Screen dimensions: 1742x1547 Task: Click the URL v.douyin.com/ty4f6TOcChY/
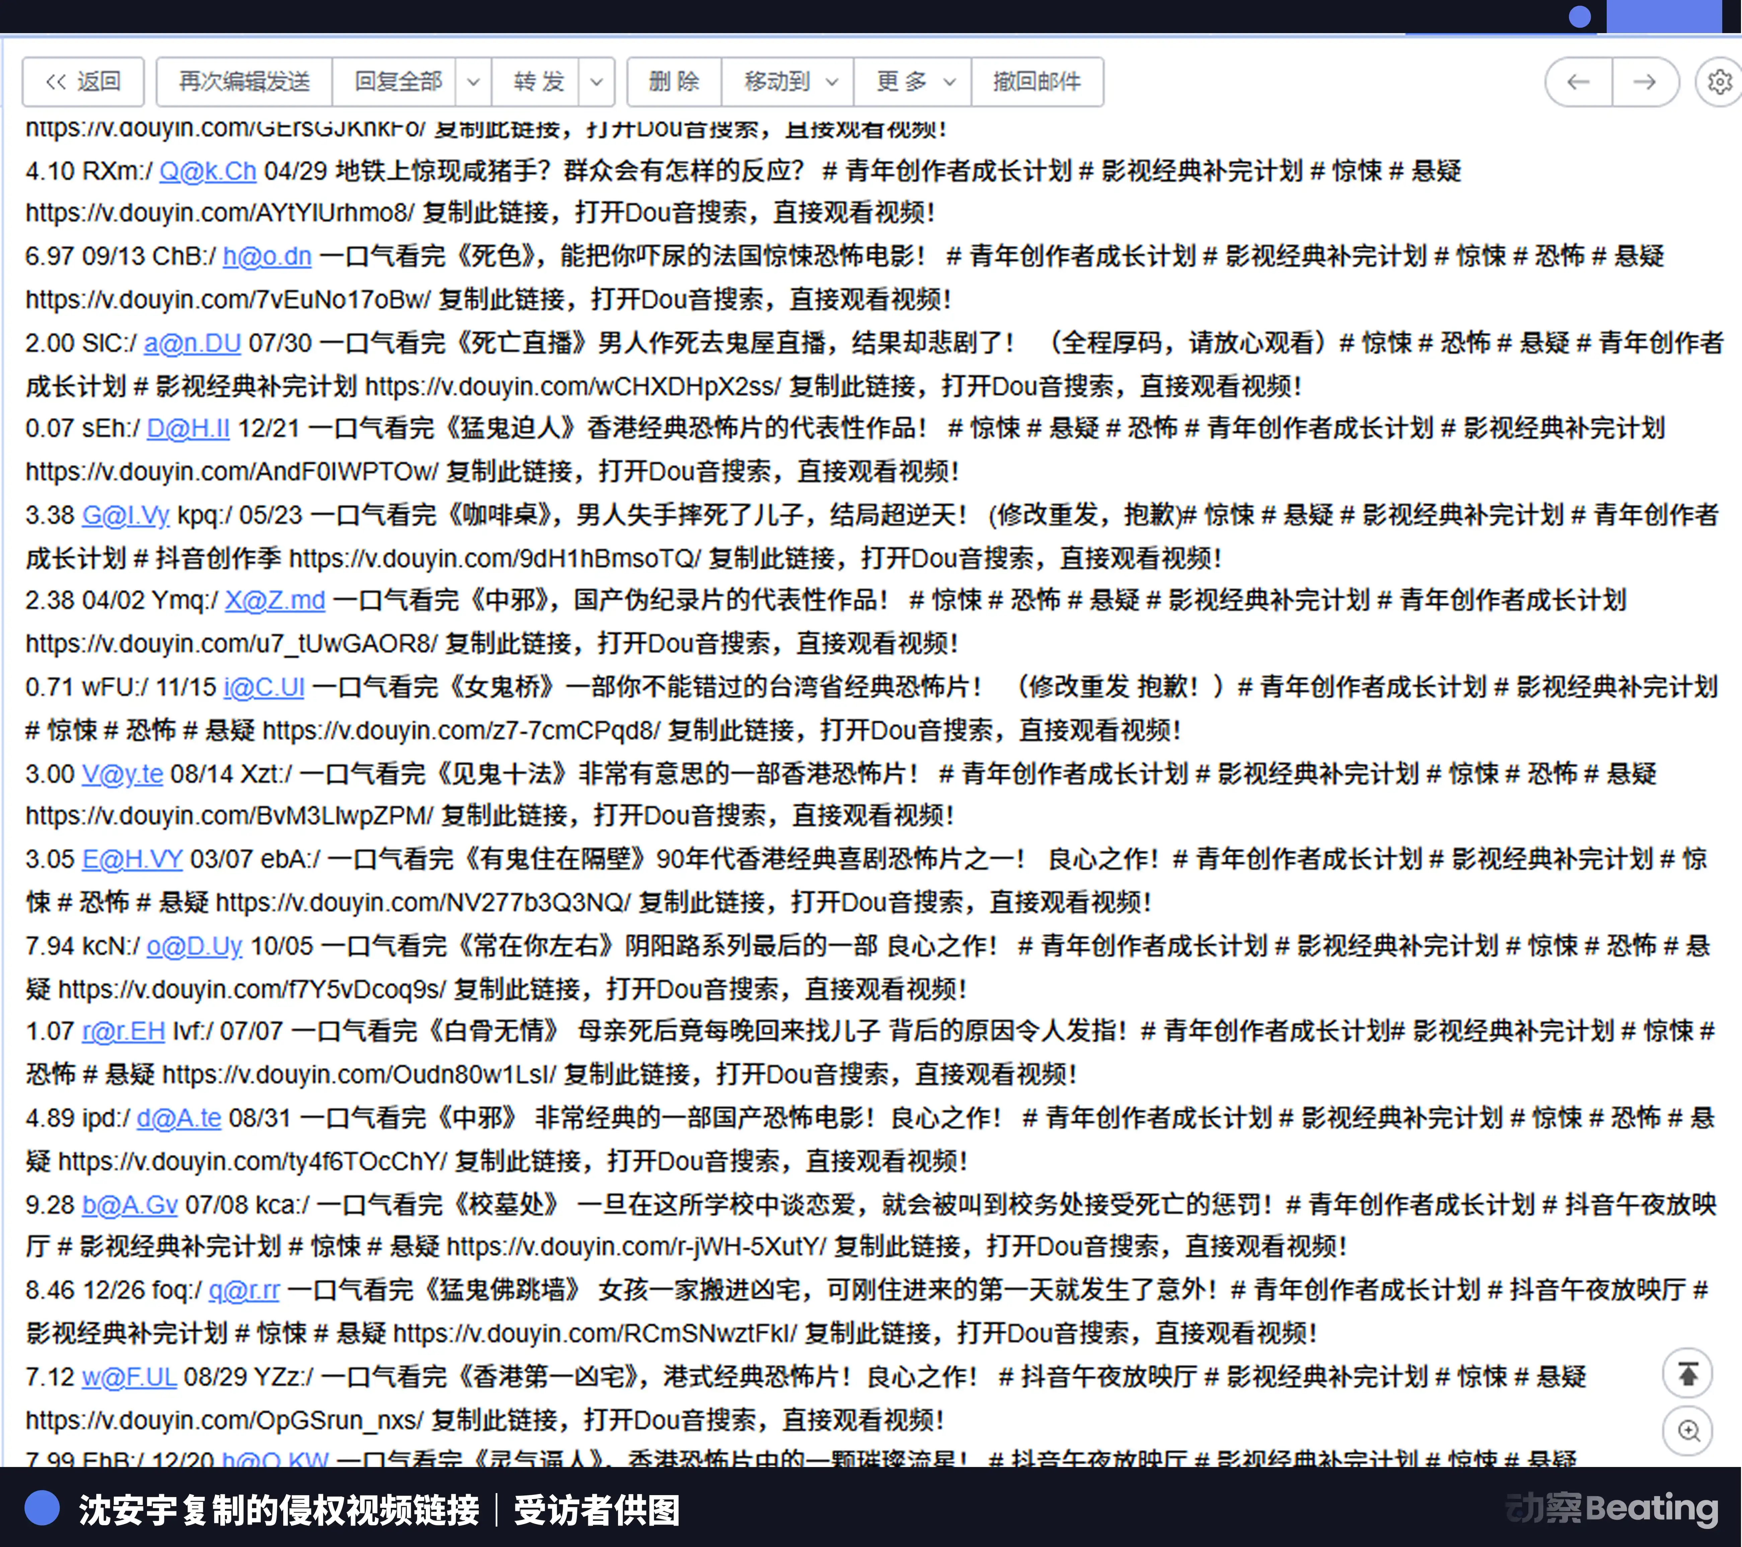coord(252,1162)
